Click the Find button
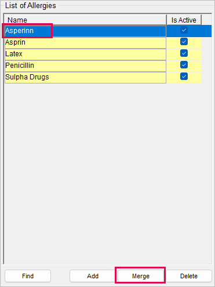Image resolution: width=215 pixels, height=287 pixels. [28, 276]
